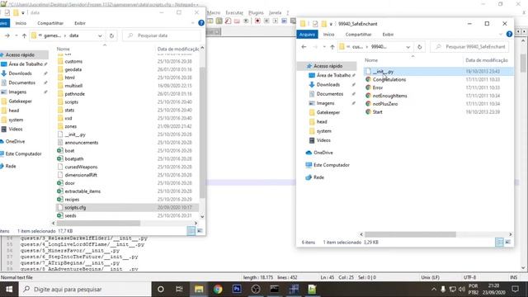Open Task View on the taskbar
Screen dimensions: 528x297
pos(179,290)
